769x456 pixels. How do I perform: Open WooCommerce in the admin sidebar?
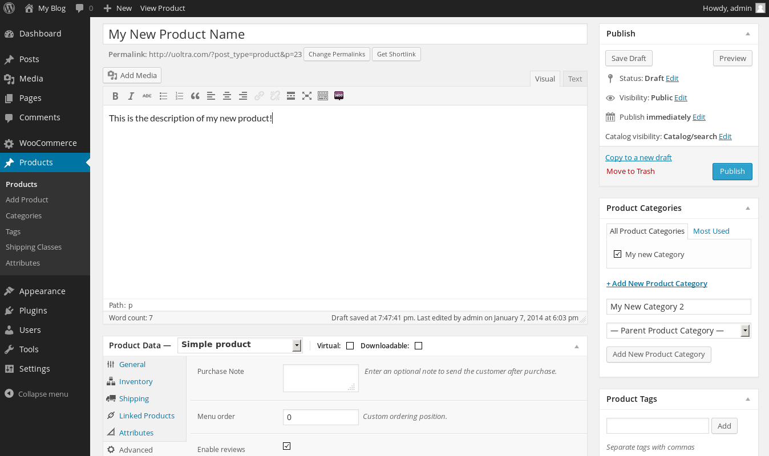[x=48, y=143]
